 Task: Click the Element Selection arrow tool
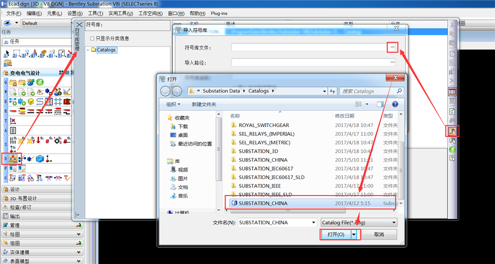pyautogui.click(x=6, y=53)
